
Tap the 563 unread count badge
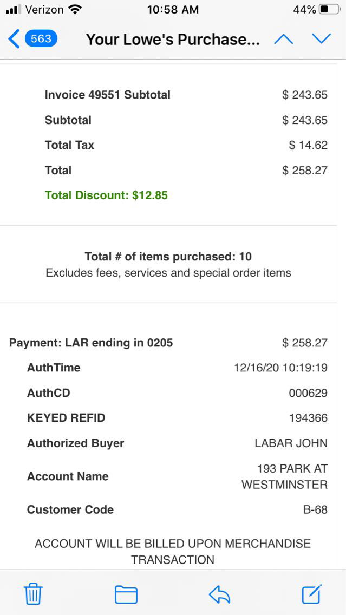tap(41, 39)
